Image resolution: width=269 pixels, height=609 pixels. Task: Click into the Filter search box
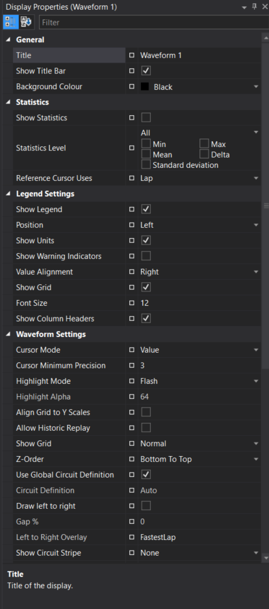[154, 23]
